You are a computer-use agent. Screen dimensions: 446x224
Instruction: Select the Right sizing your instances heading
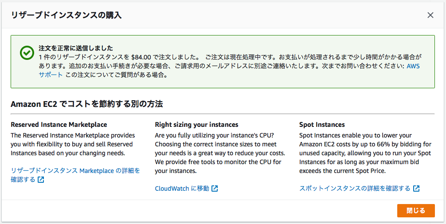[x=196, y=124]
